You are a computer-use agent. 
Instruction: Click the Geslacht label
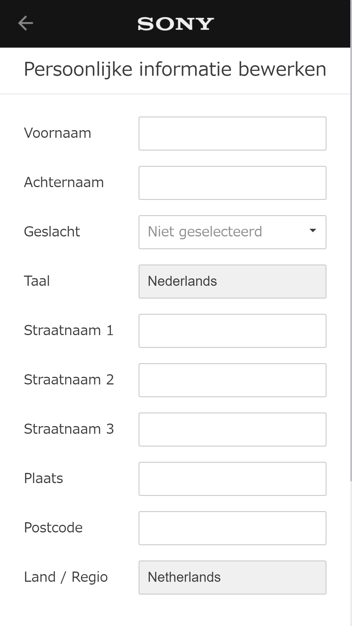52,232
